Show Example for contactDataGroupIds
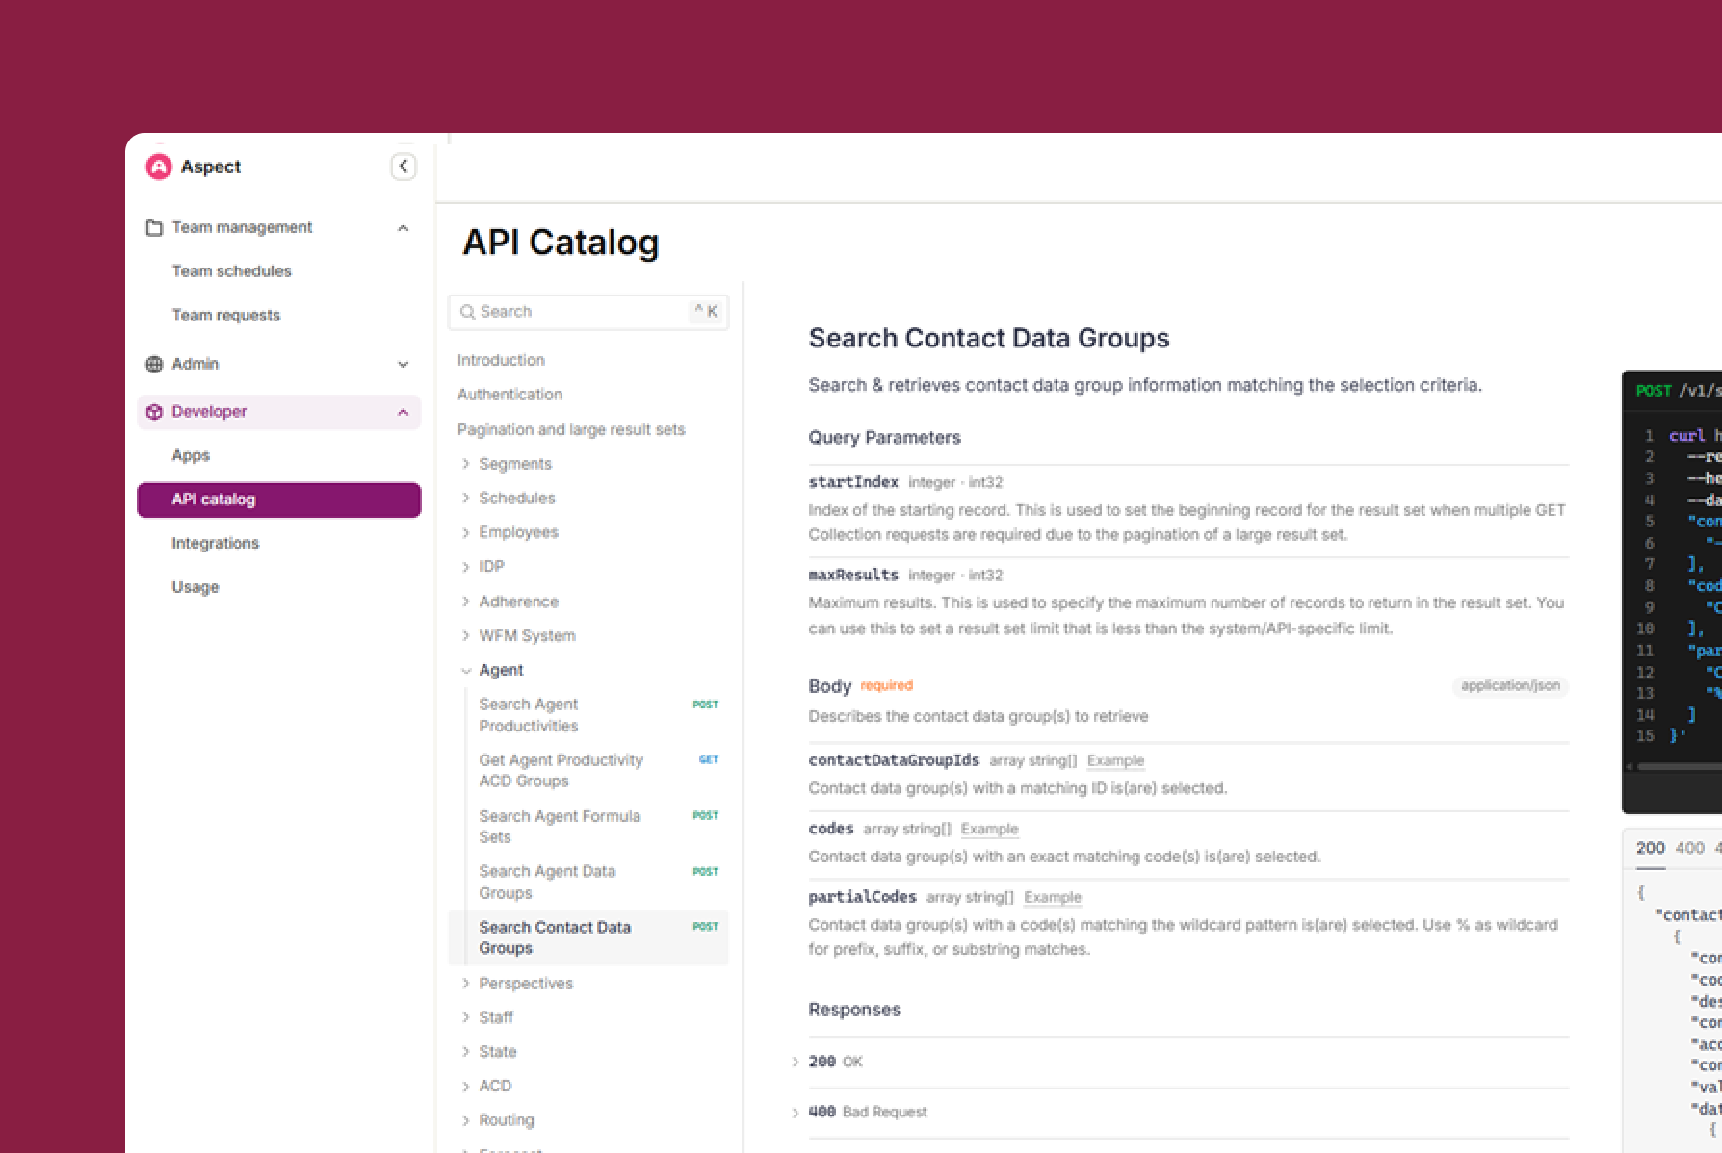Screen dimensions: 1722x1153 click(1115, 760)
